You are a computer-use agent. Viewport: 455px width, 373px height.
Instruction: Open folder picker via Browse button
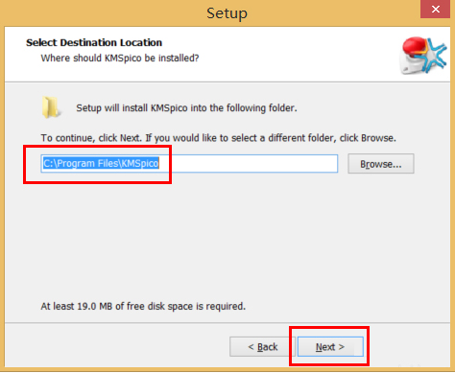pos(381,164)
